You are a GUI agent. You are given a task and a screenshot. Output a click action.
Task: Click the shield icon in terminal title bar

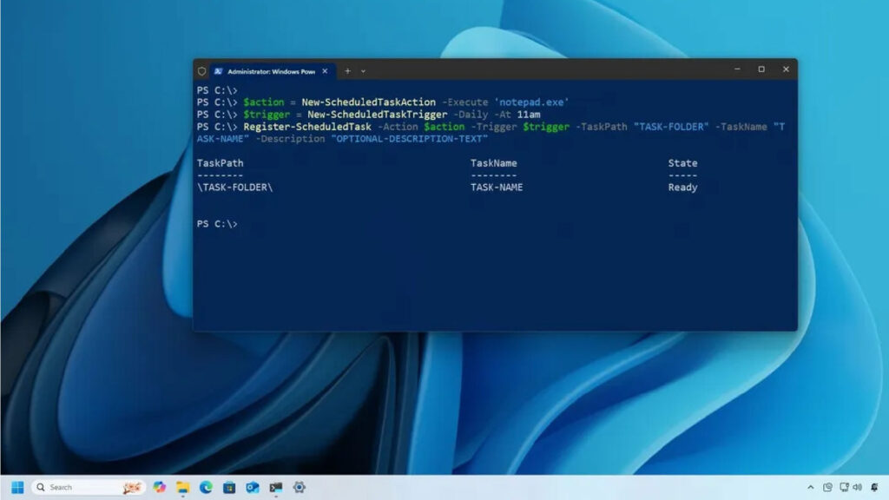(201, 70)
